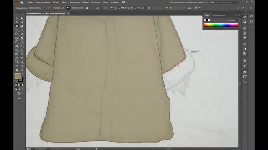Select the Type tool
The image size is (268, 150).
pyautogui.click(x=17, y=30)
